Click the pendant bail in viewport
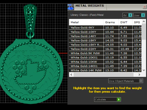Viewport: 147px width, 110px height. (x=30, y=18)
